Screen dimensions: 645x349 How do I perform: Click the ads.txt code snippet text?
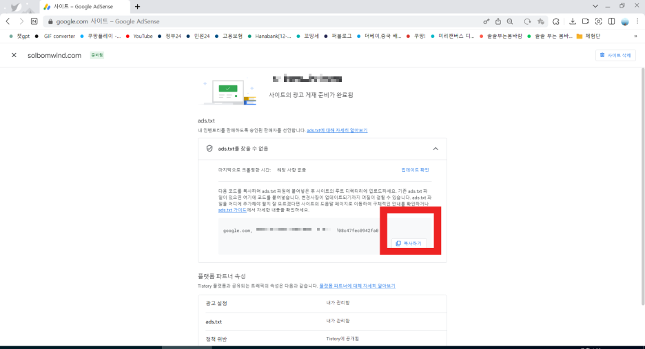(300, 231)
